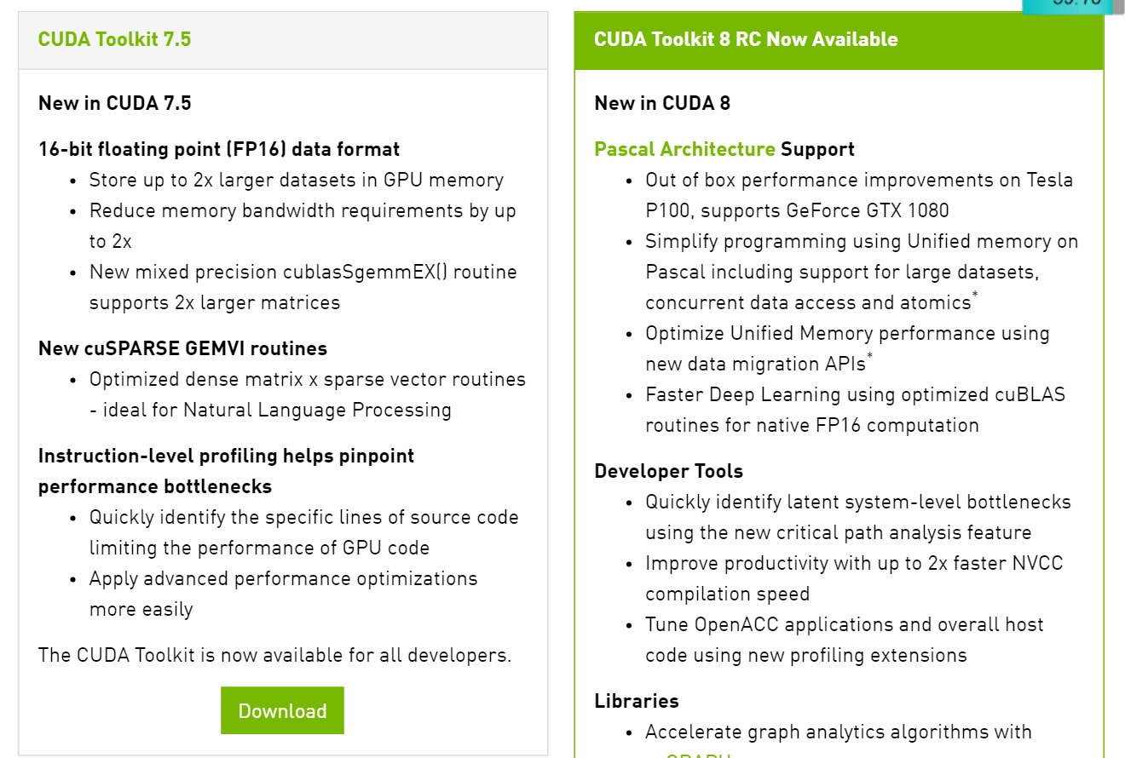This screenshot has height=758, width=1125.
Task: Open the Pascal Architecture link
Action: [x=684, y=149]
